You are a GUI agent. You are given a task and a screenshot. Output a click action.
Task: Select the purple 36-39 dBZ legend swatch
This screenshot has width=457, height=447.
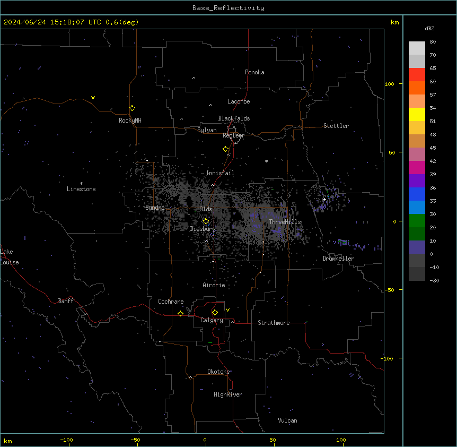[x=417, y=181]
